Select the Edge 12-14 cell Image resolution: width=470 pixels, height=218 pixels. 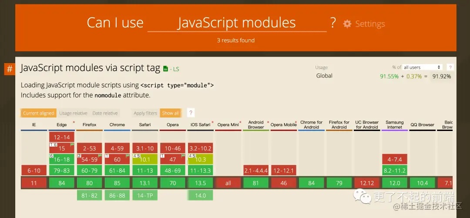[x=62, y=138]
